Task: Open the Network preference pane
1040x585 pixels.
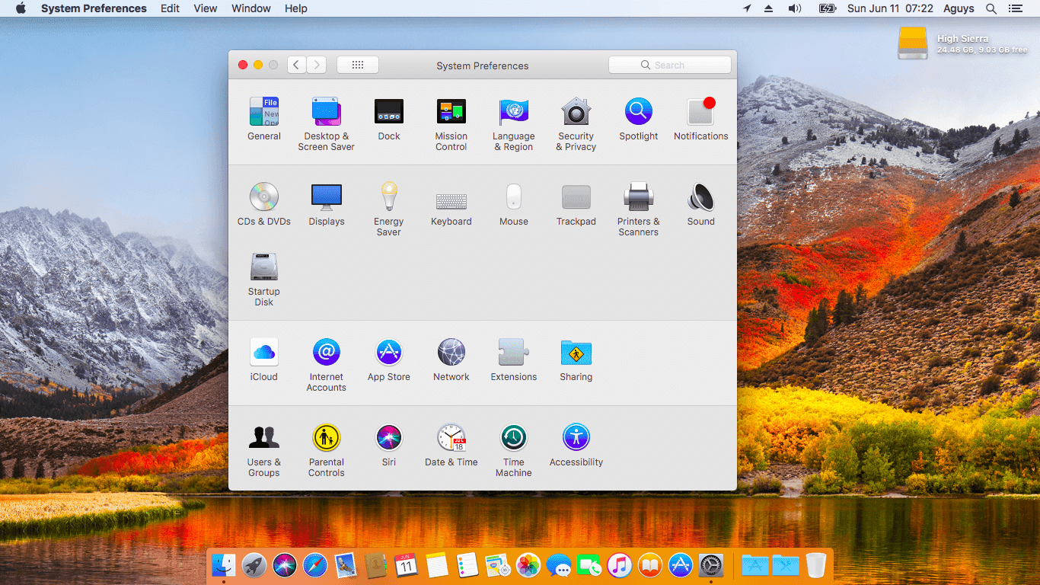Action: pos(451,360)
